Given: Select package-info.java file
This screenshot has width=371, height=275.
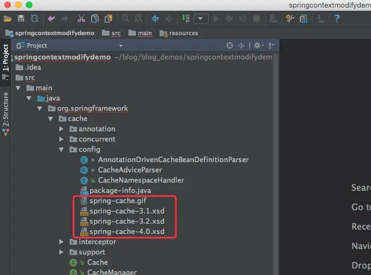Looking at the screenshot, I should click(116, 191).
